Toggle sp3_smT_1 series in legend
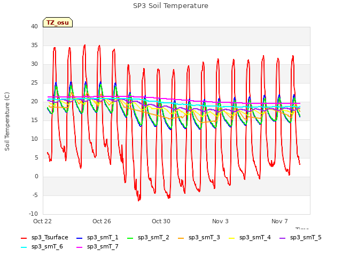This screenshot has width=342, height=257. click(x=97, y=238)
